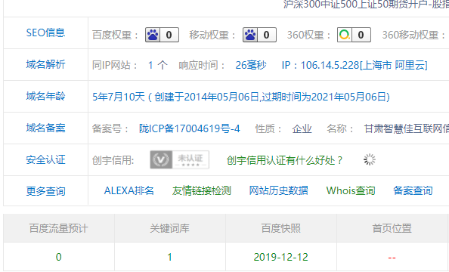Open the SEO信息 link
Viewport: 449px width, 272px height.
click(45, 32)
